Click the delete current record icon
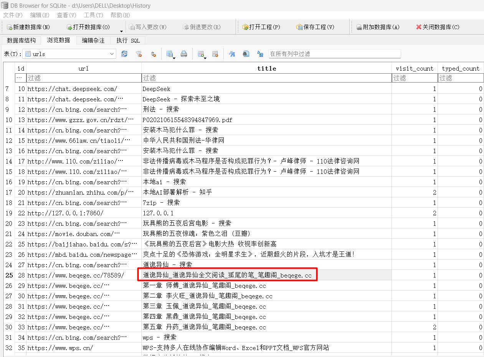Screen dimensions: 484x357 215,54
